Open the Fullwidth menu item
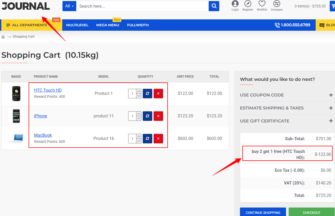Image resolution: width=335 pixels, height=216 pixels. (138, 25)
